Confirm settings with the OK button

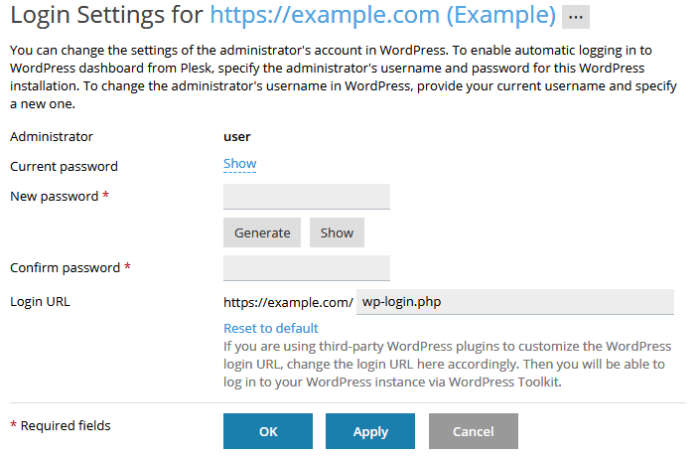[268, 432]
